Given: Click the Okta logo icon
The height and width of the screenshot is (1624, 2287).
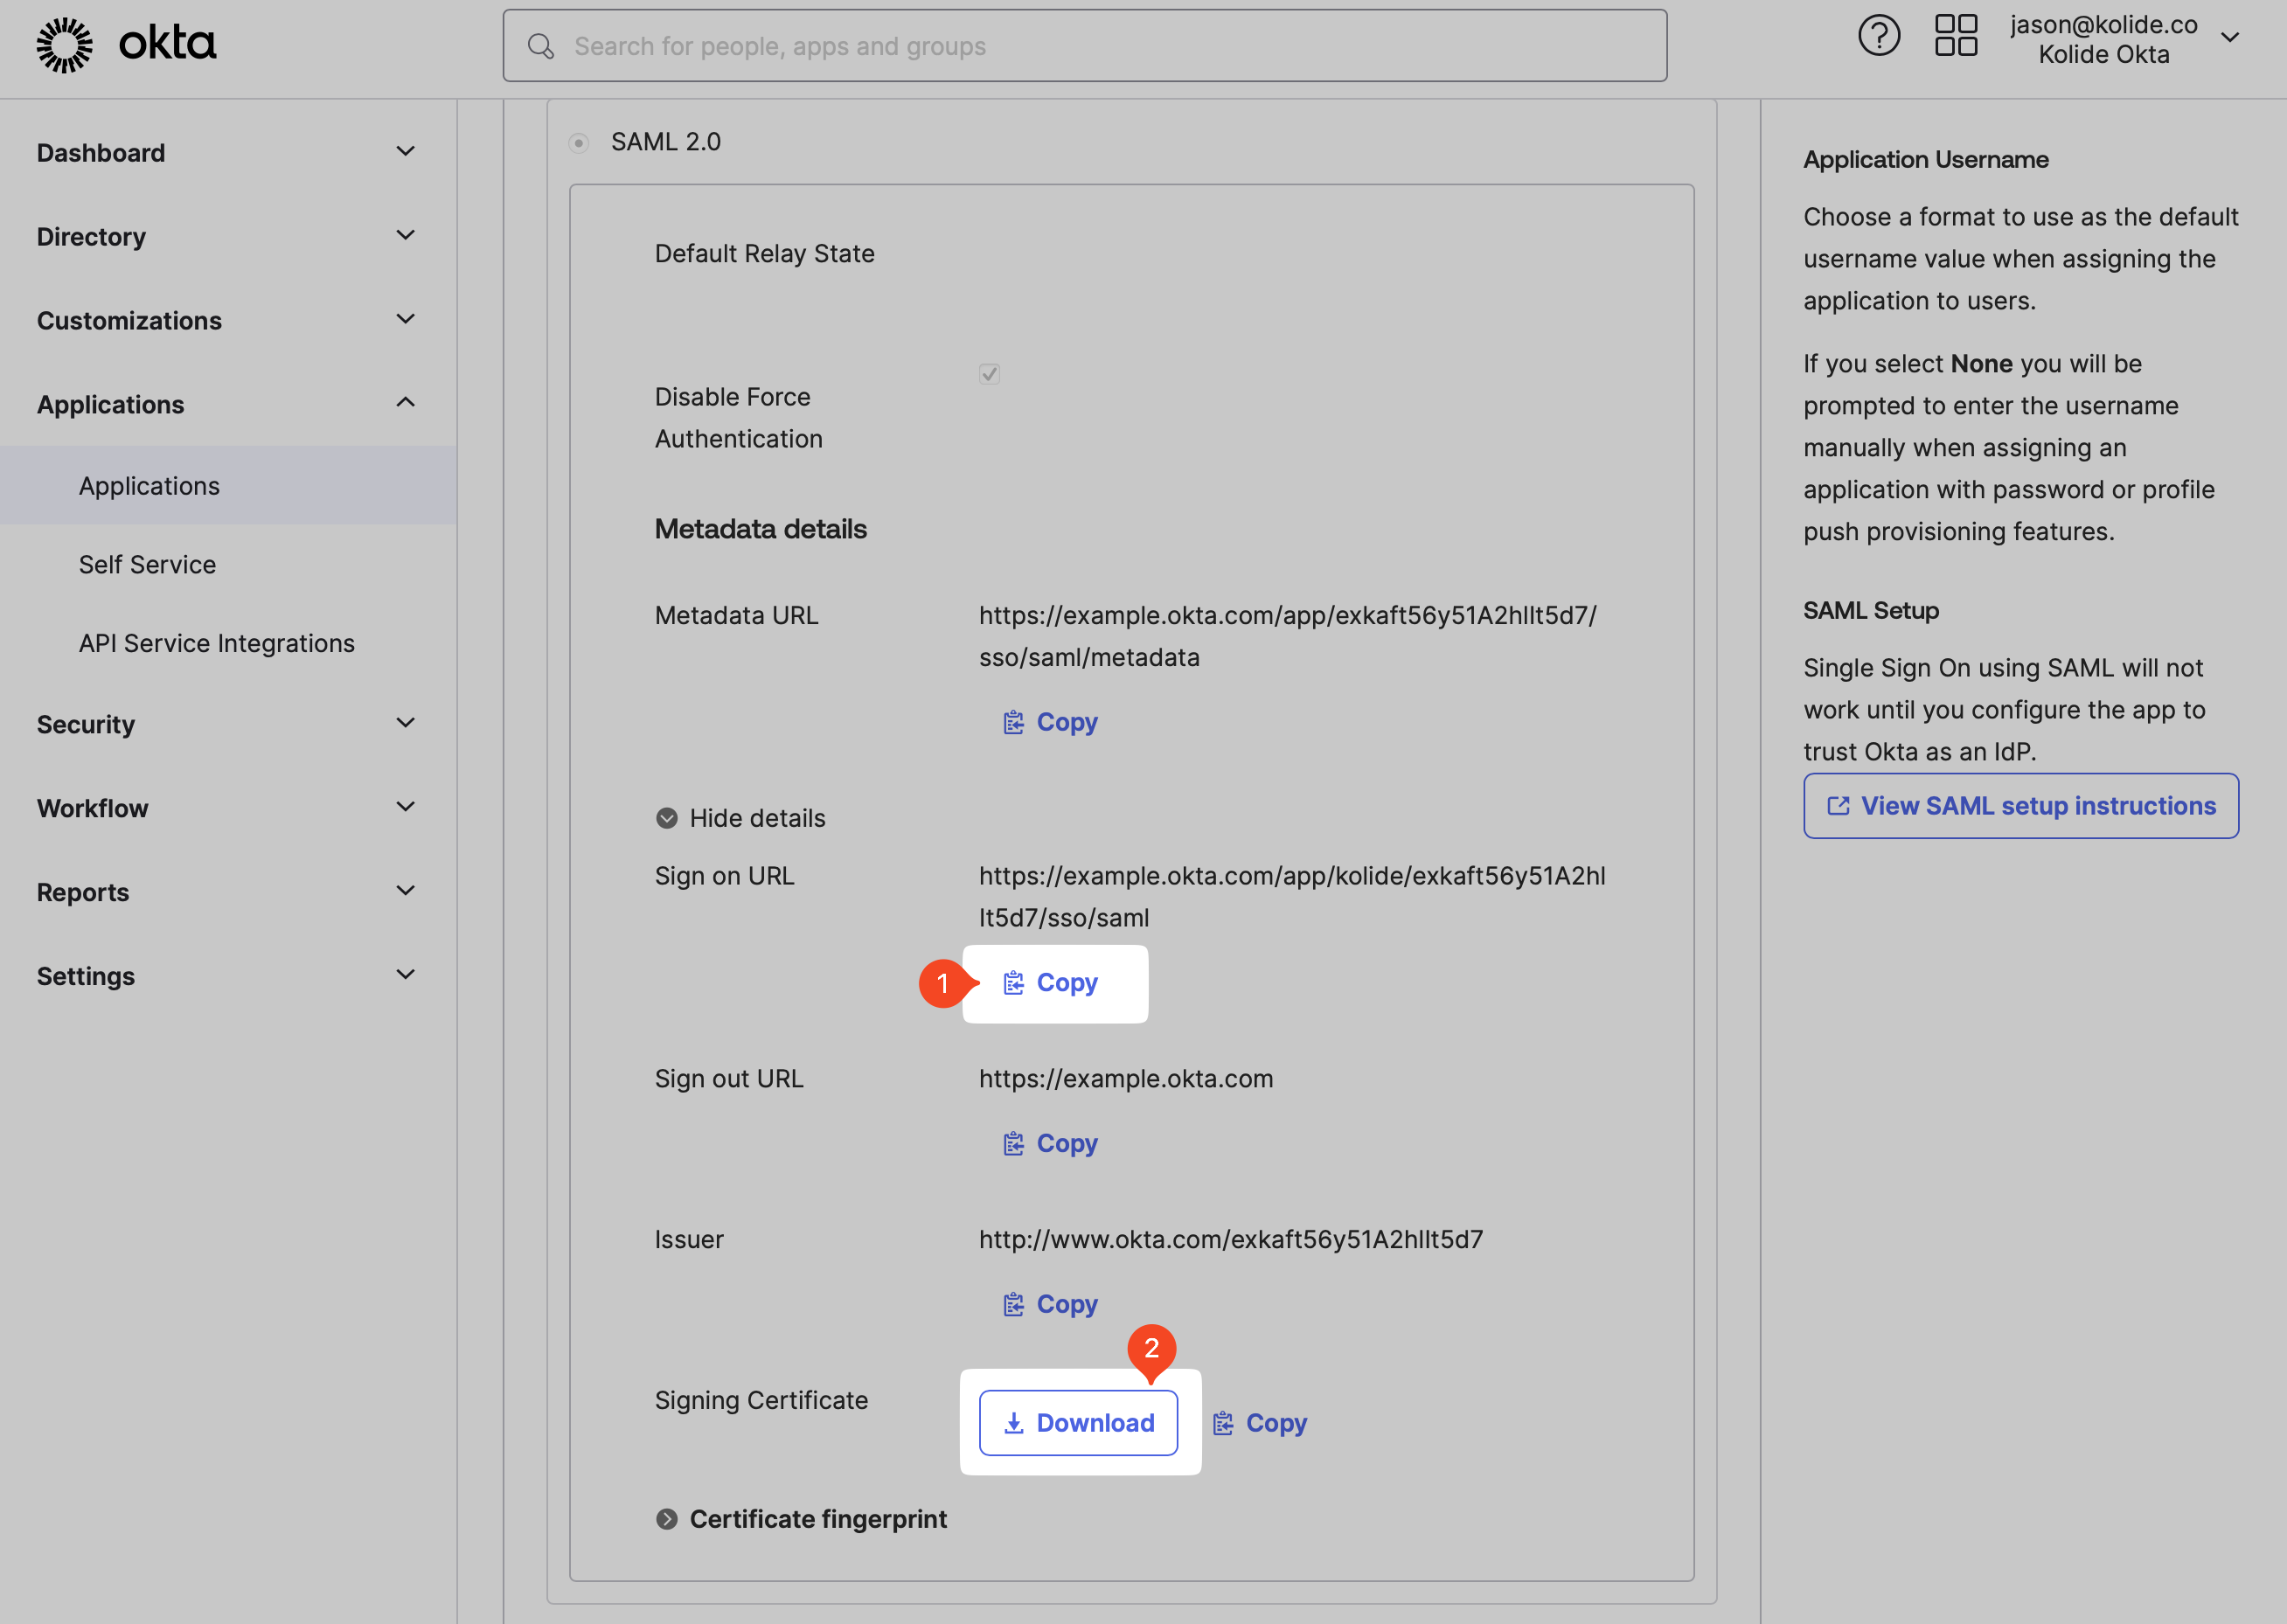Looking at the screenshot, I should point(64,45).
